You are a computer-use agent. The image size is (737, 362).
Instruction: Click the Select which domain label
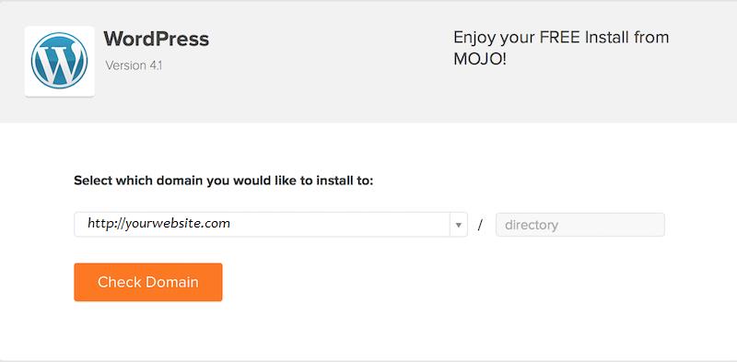click(223, 181)
